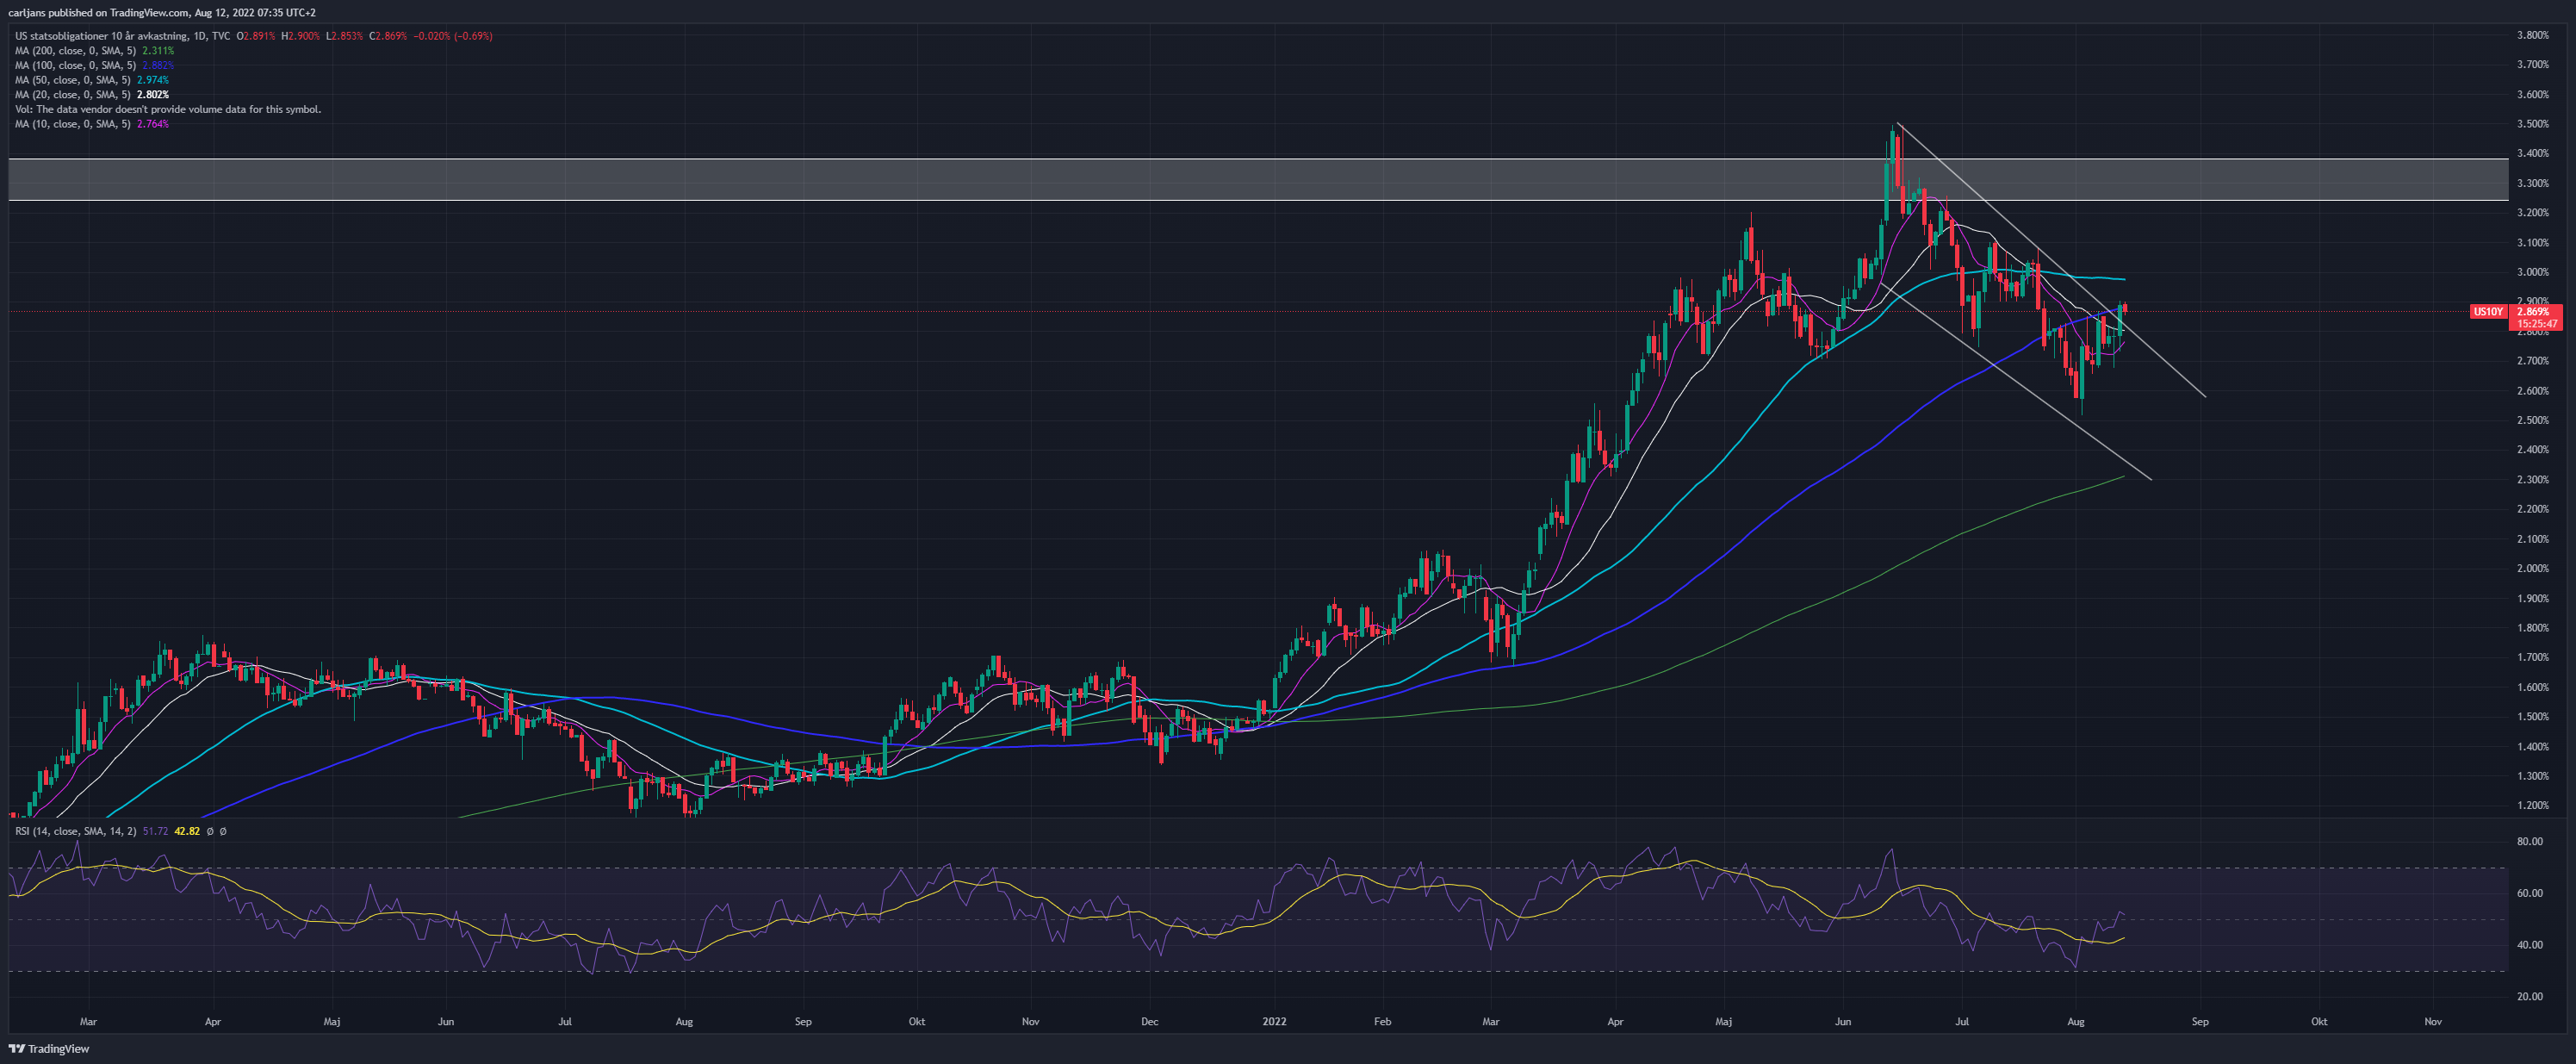The height and width of the screenshot is (1064, 2576).
Task: Click the 2022 label on time axis
Action: pos(1274,1022)
